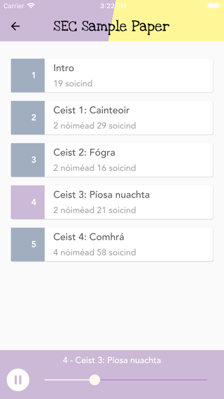This screenshot has width=224, height=399.
Task: Pause playback with the pause button
Action: point(18,380)
